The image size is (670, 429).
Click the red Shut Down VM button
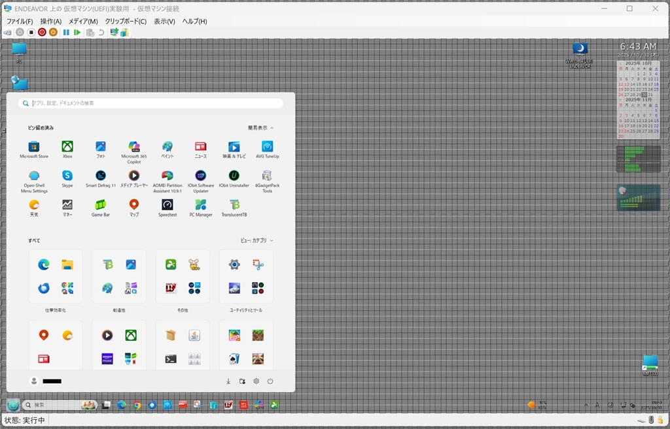42,33
